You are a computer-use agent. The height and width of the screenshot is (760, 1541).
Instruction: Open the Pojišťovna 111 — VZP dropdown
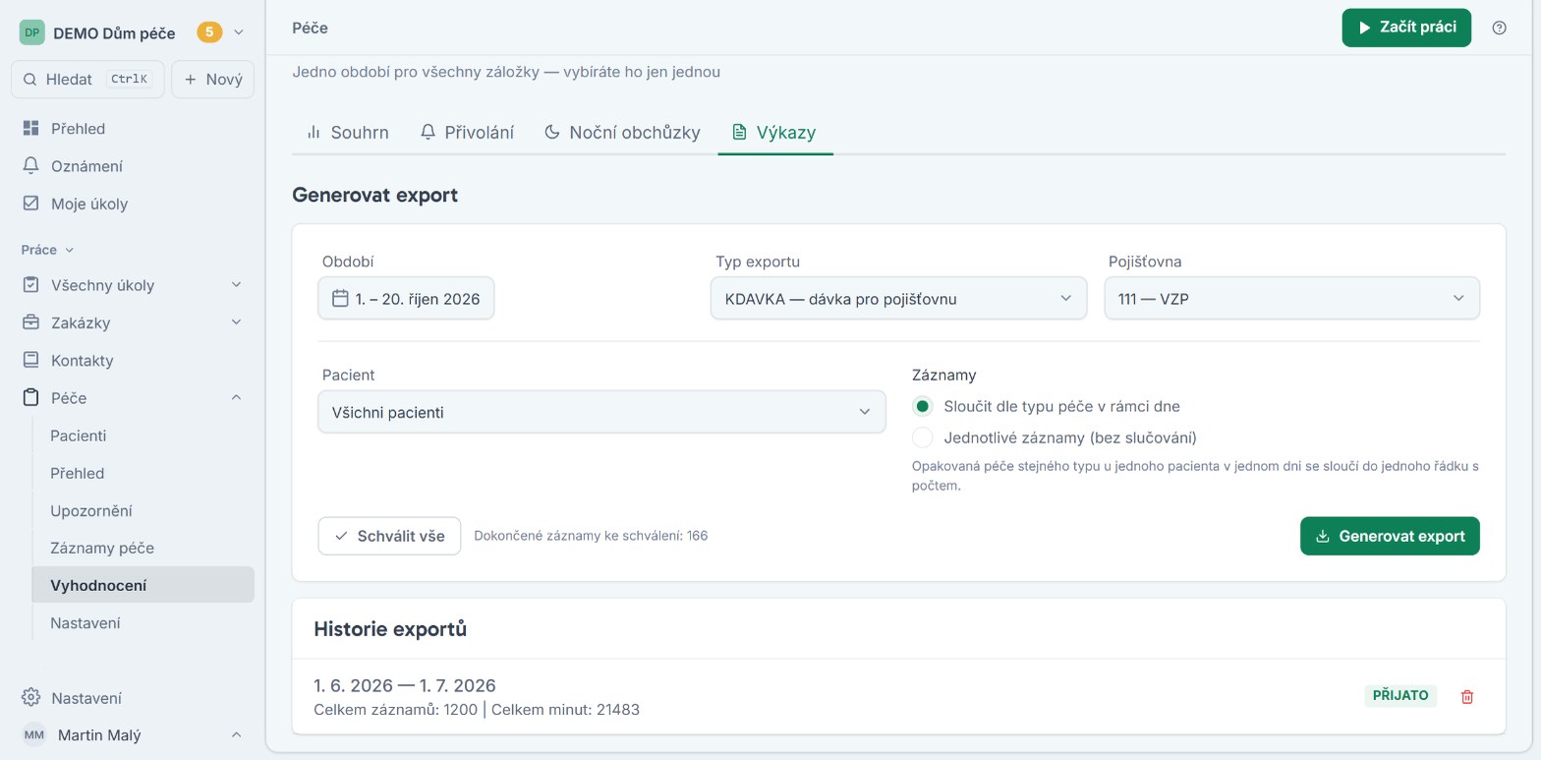(1291, 298)
